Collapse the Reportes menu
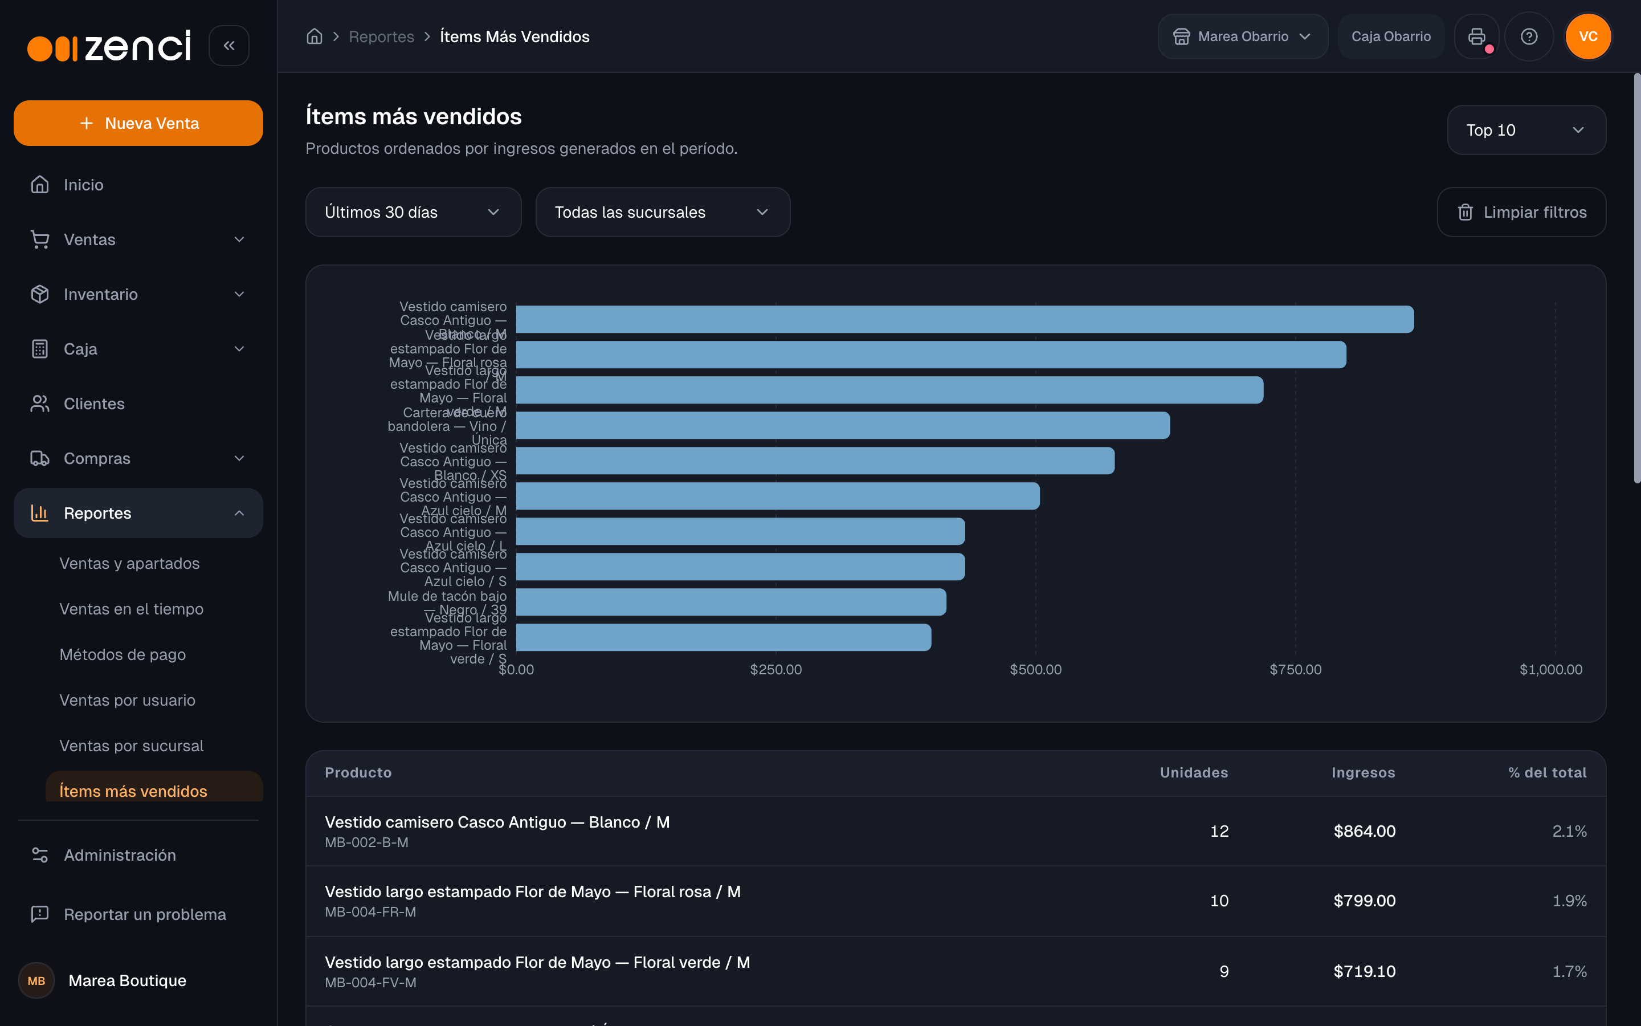This screenshot has width=1641, height=1026. [x=138, y=513]
